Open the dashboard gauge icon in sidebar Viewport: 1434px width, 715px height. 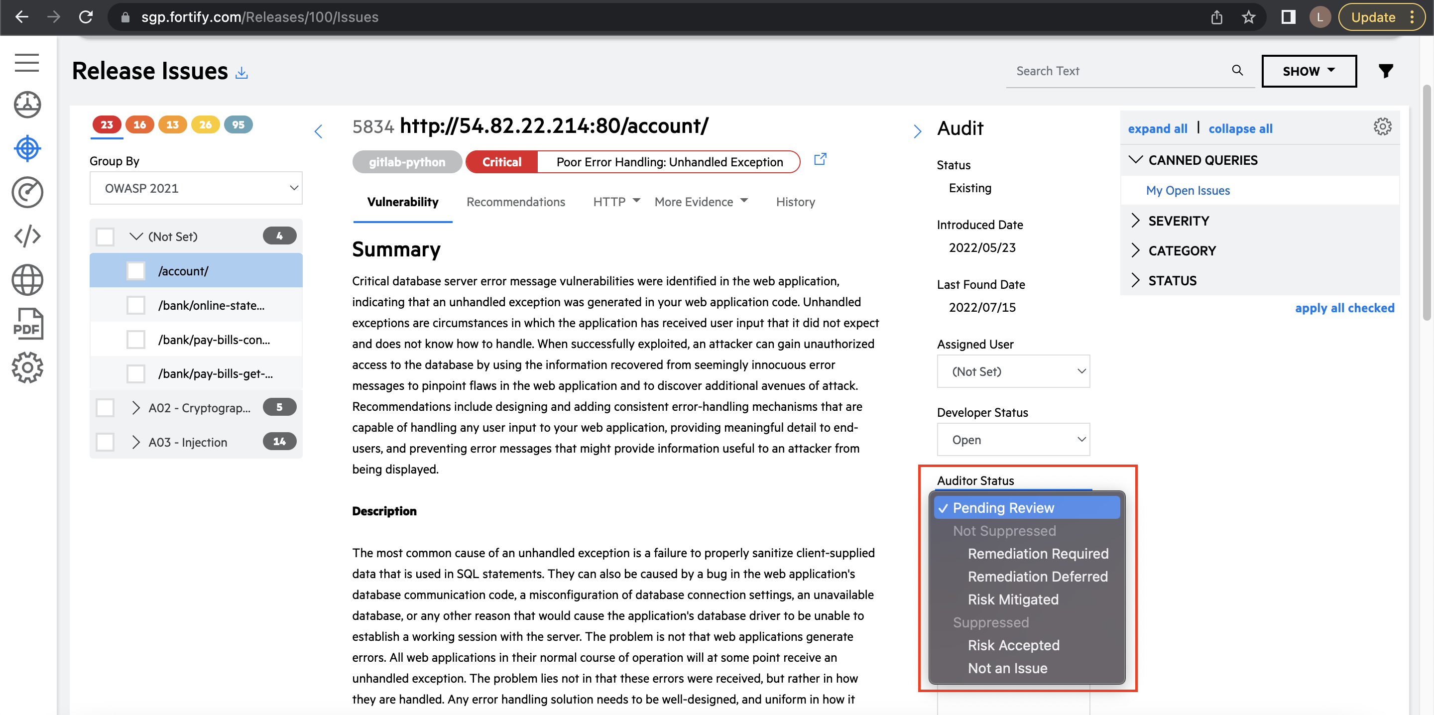27,105
